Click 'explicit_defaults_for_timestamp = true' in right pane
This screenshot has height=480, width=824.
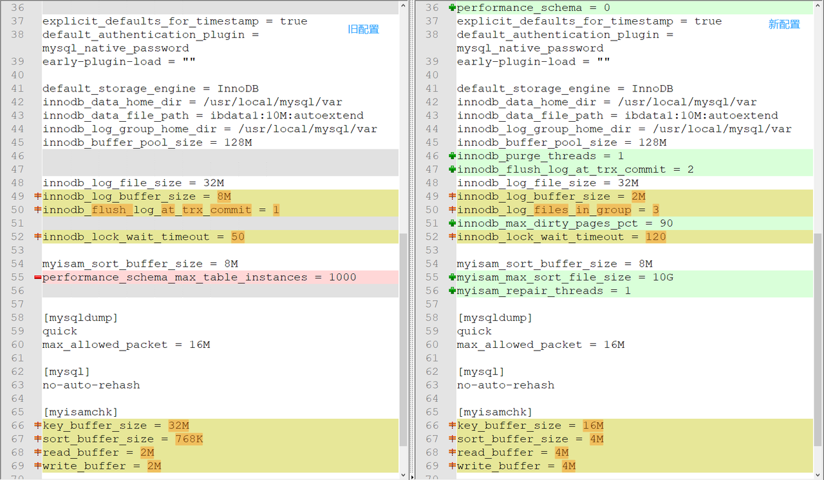[590, 21]
